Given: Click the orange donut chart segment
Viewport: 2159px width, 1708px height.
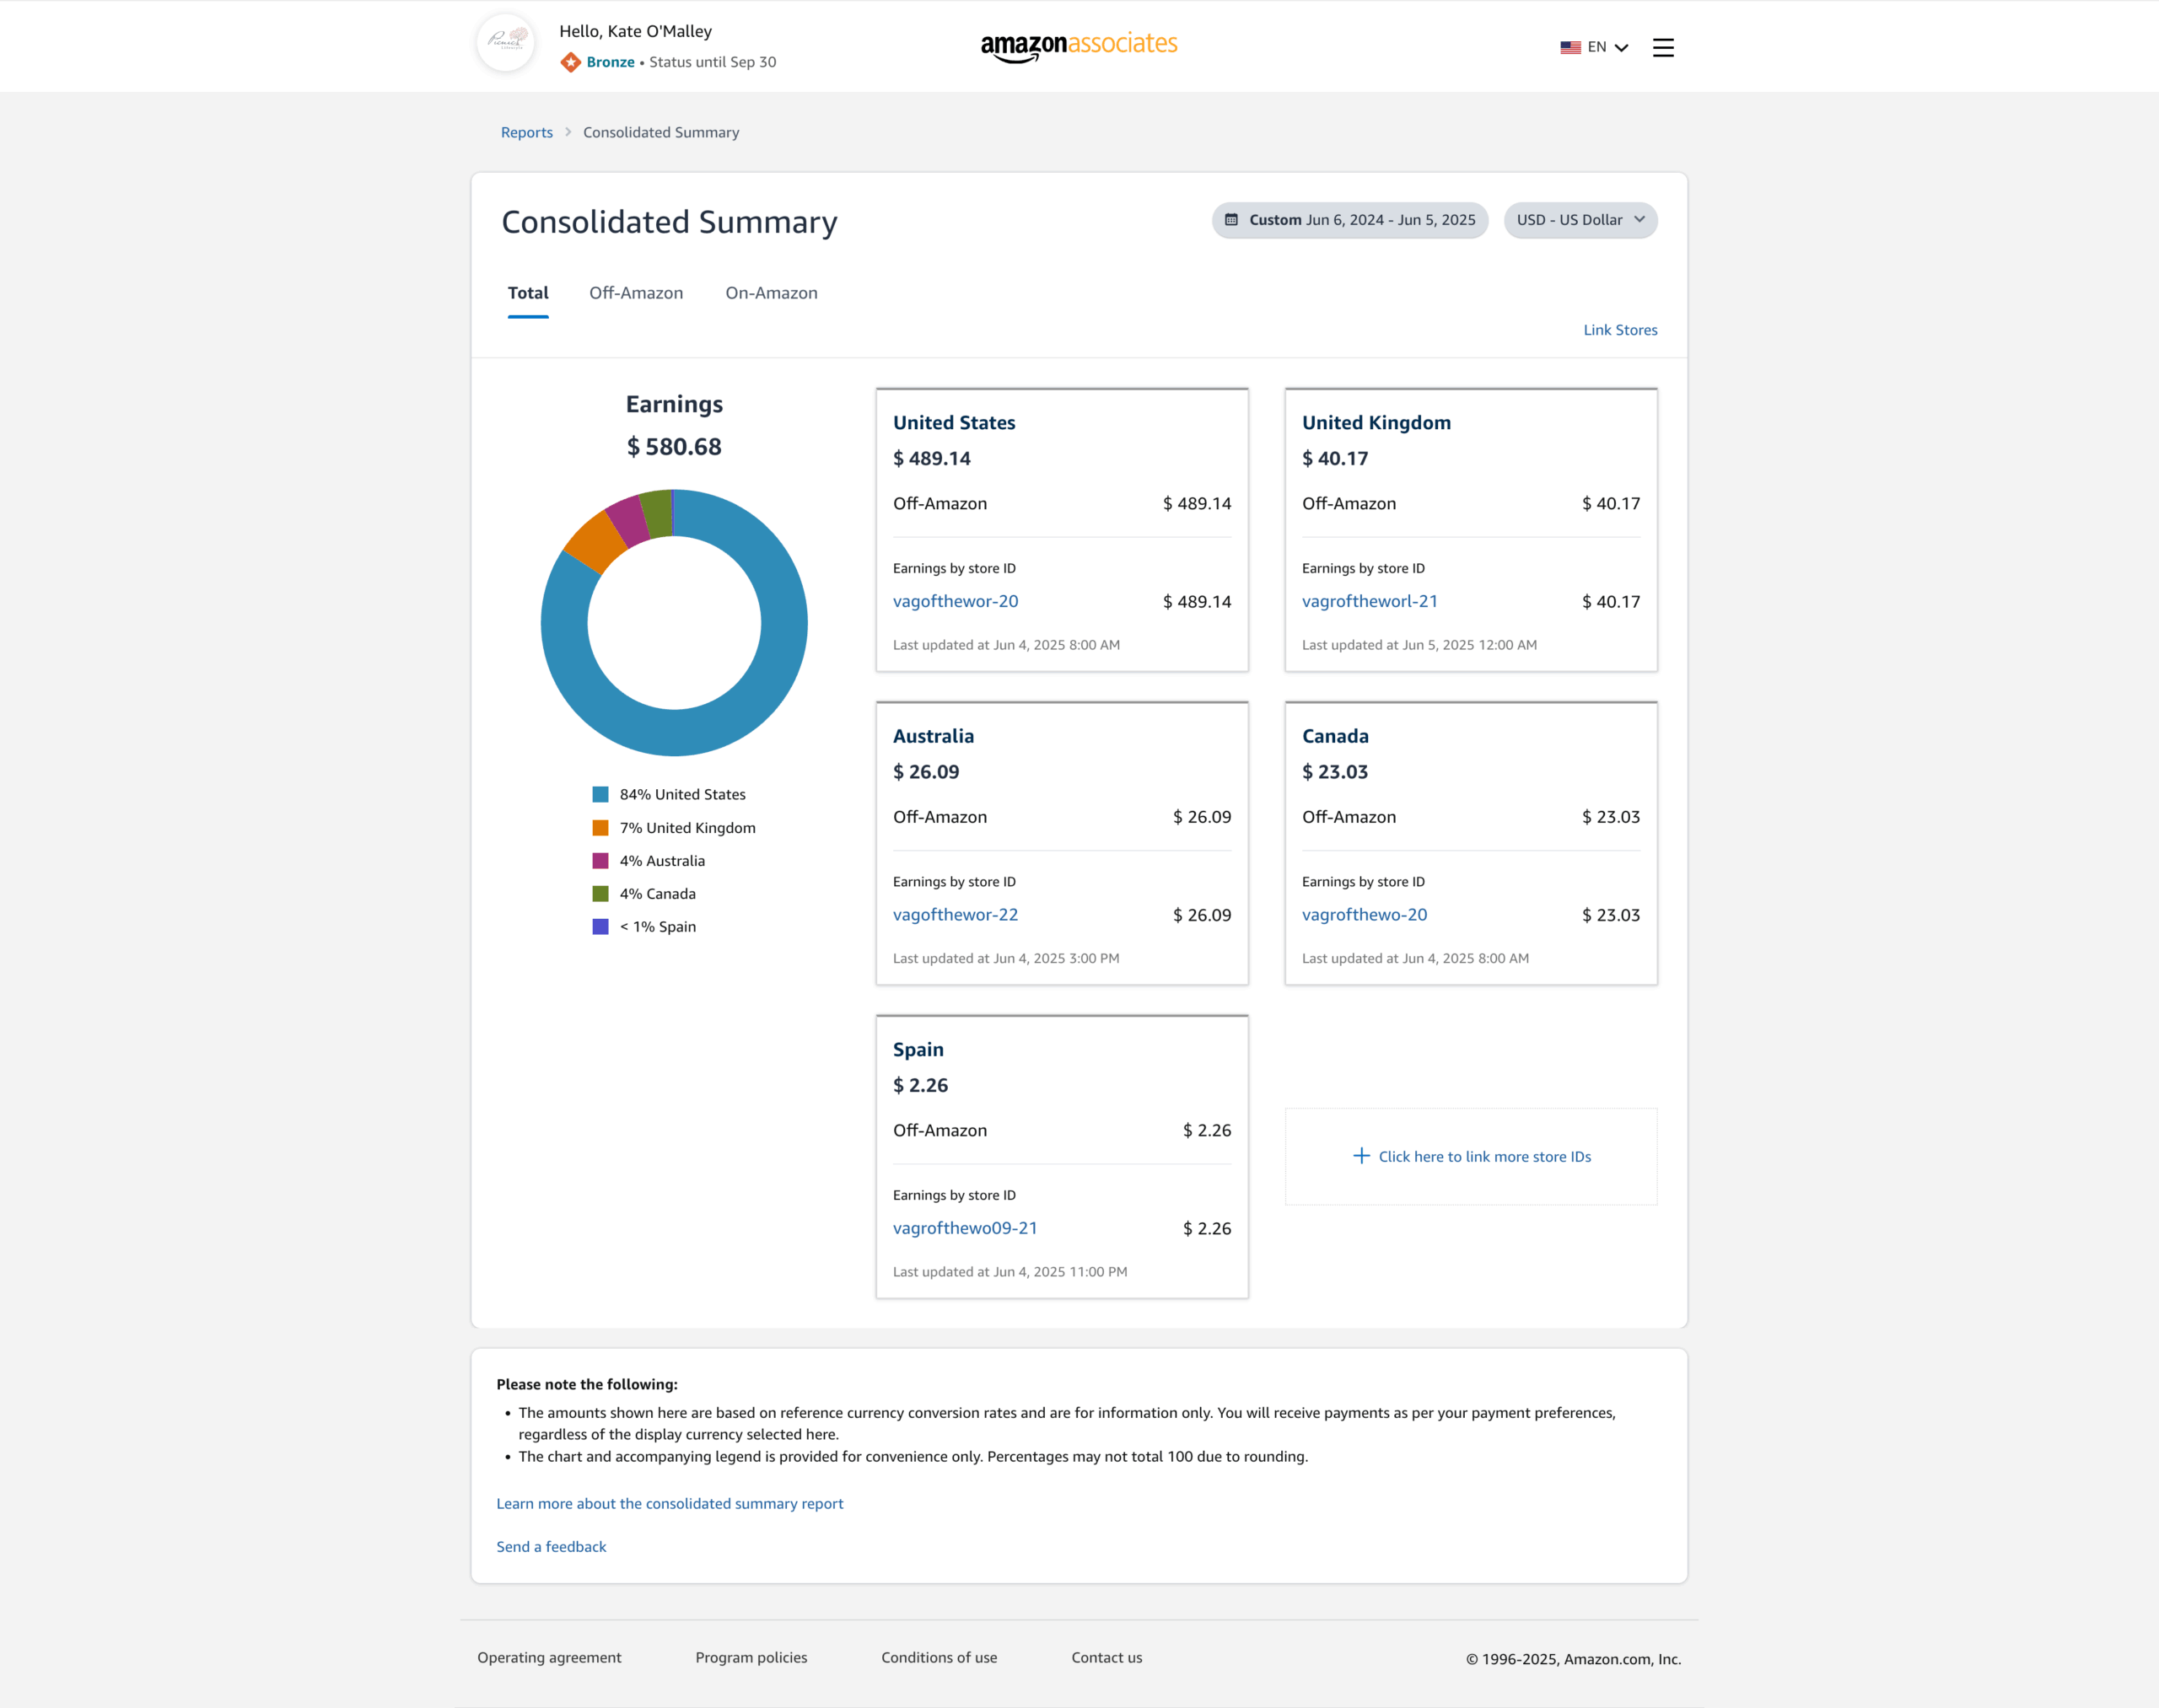Looking at the screenshot, I should [595, 541].
